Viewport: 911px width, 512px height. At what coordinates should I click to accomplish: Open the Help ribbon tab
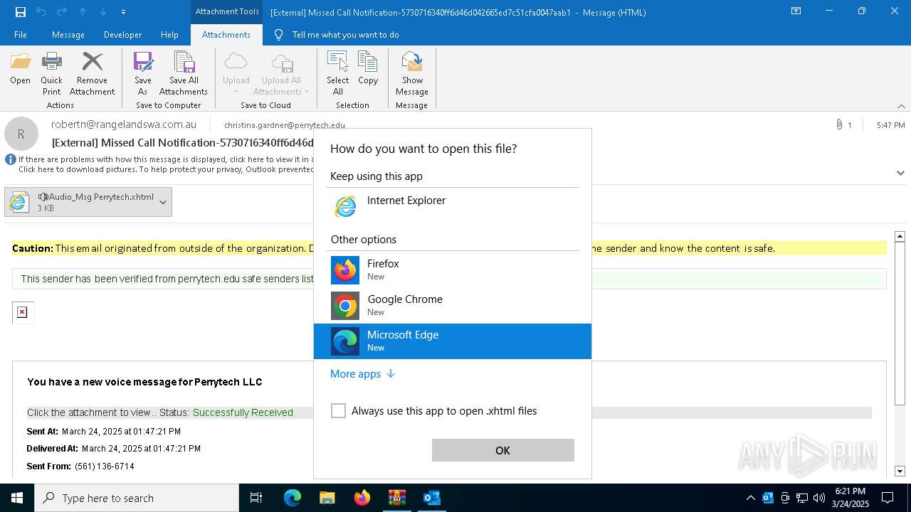tap(169, 35)
